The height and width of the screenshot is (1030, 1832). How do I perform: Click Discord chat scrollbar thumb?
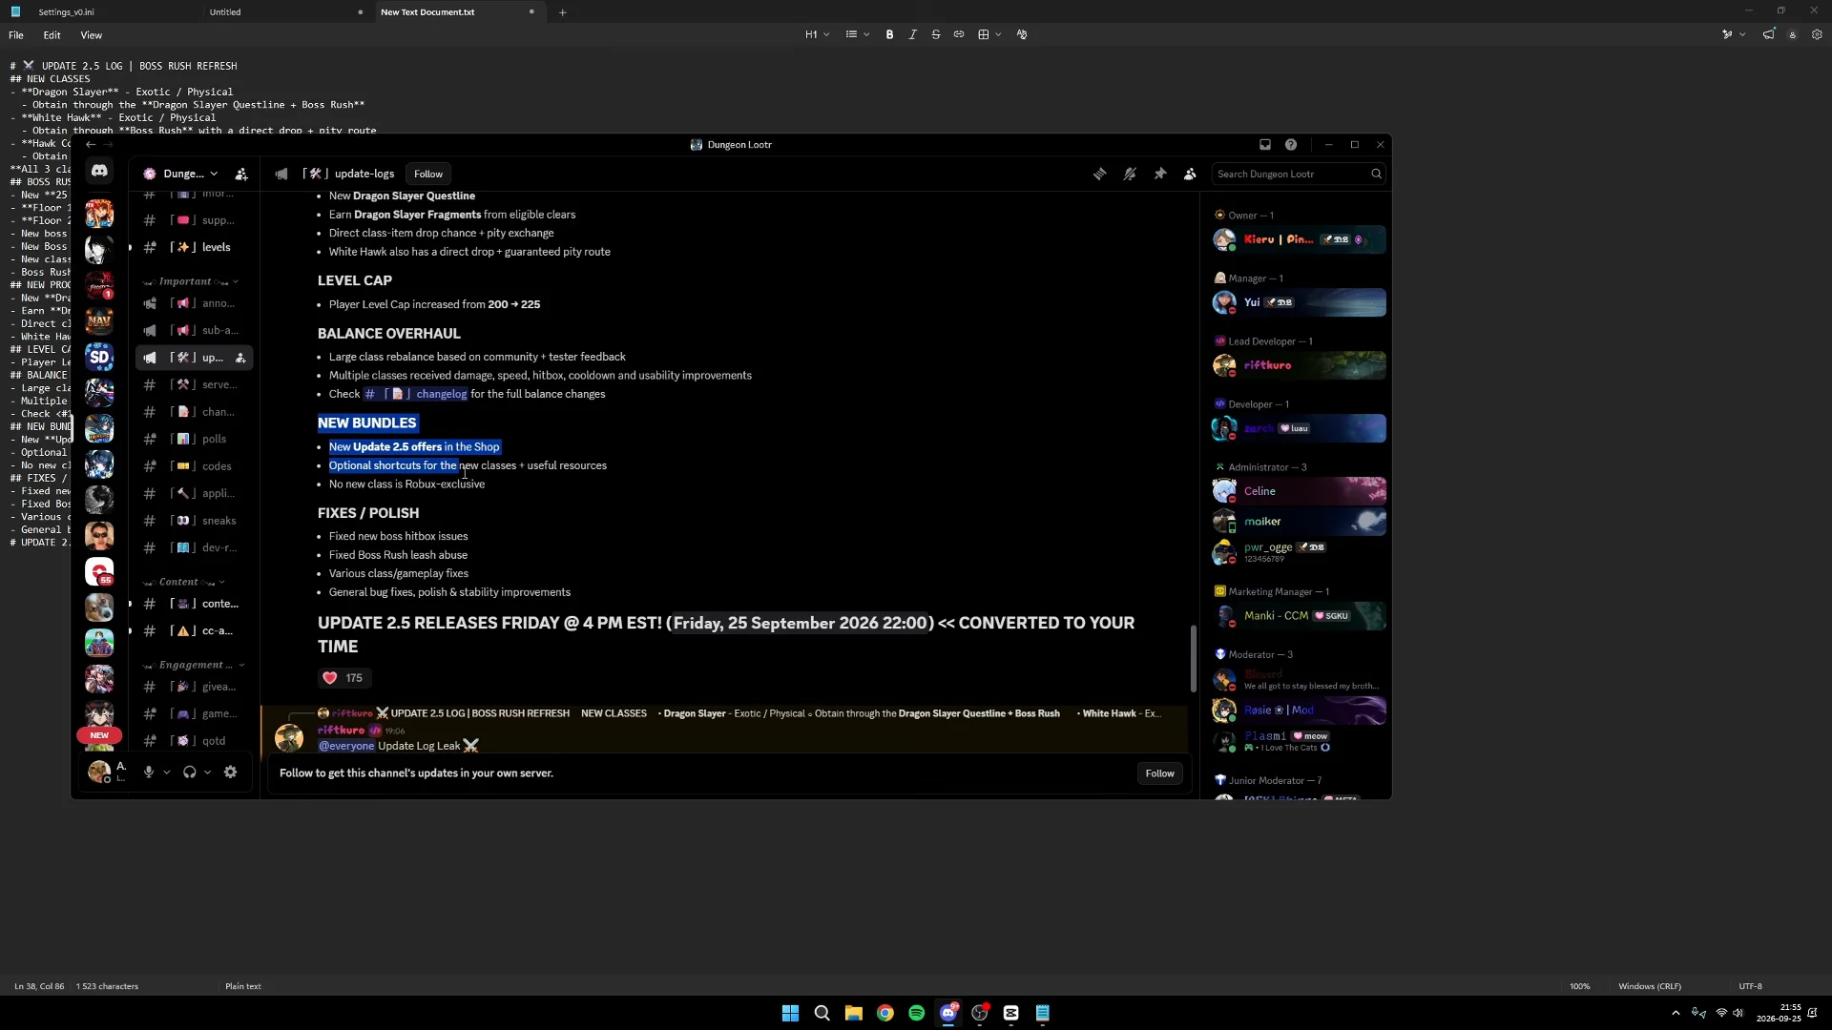tap(1193, 658)
